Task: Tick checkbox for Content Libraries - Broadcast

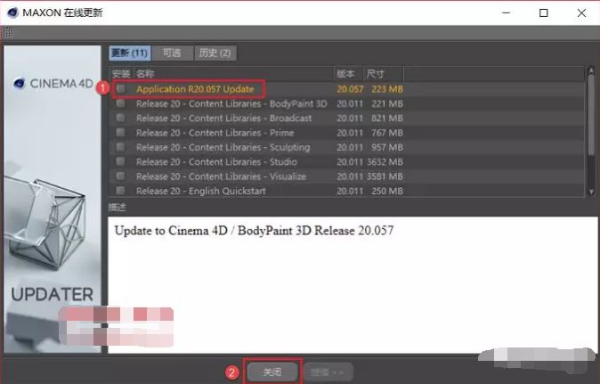Action: (120, 118)
